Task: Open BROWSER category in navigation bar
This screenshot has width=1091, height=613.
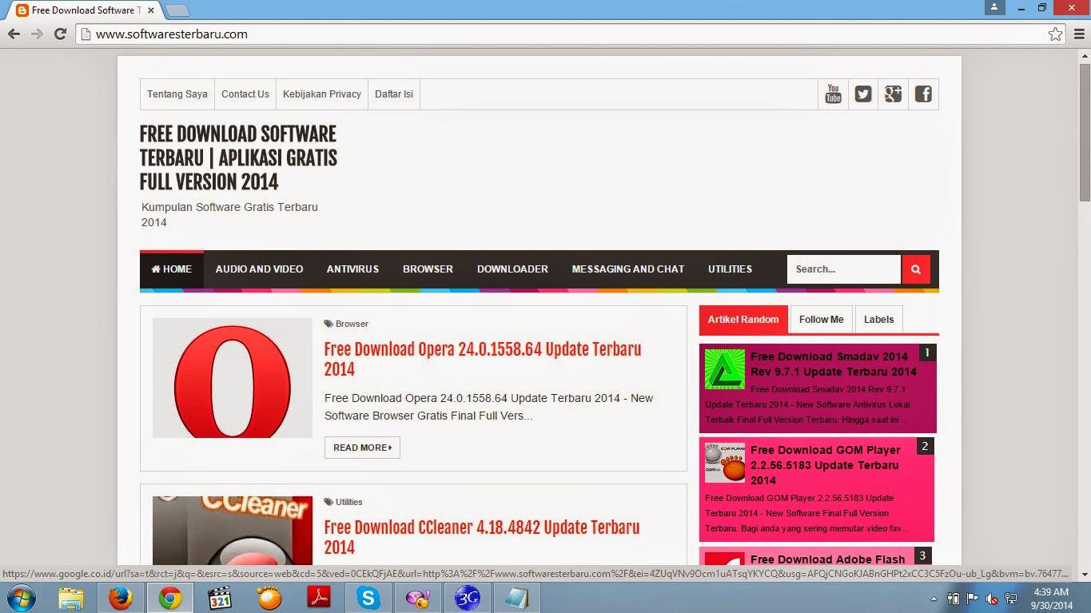Action: (x=428, y=269)
